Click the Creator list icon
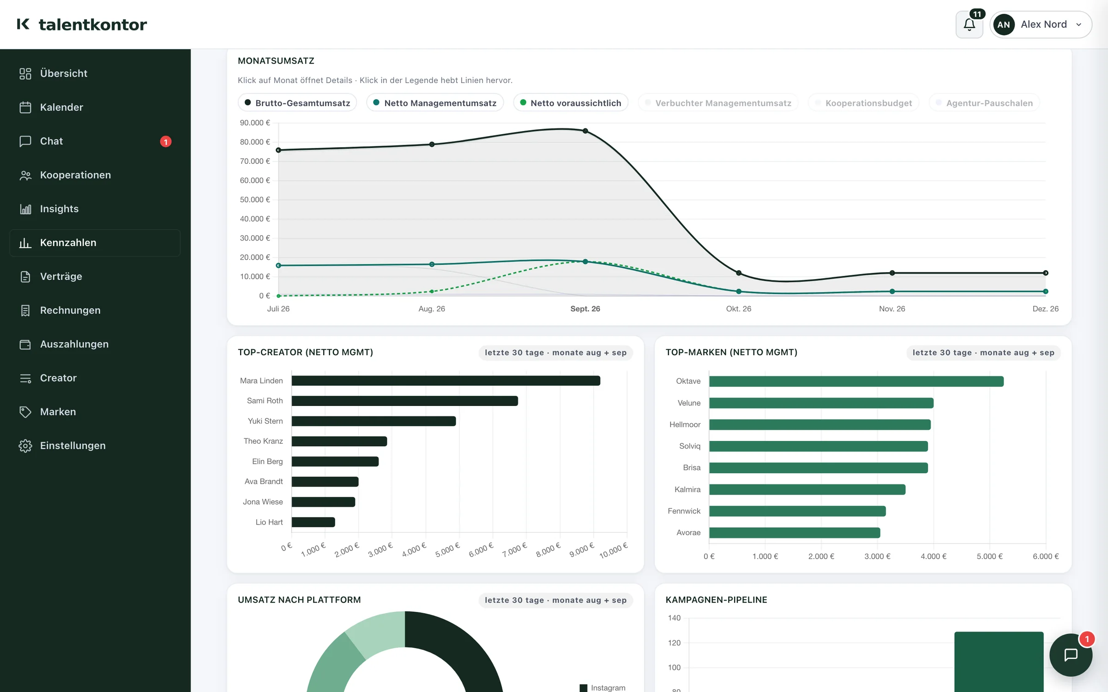This screenshot has height=692, width=1108. point(25,378)
